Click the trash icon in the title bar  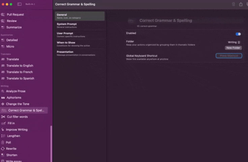[x=234, y=4]
